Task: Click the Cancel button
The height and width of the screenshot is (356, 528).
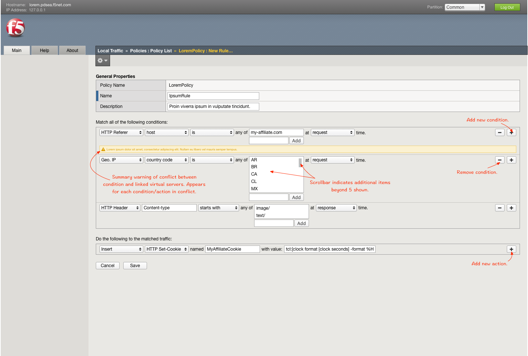Action: click(108, 266)
